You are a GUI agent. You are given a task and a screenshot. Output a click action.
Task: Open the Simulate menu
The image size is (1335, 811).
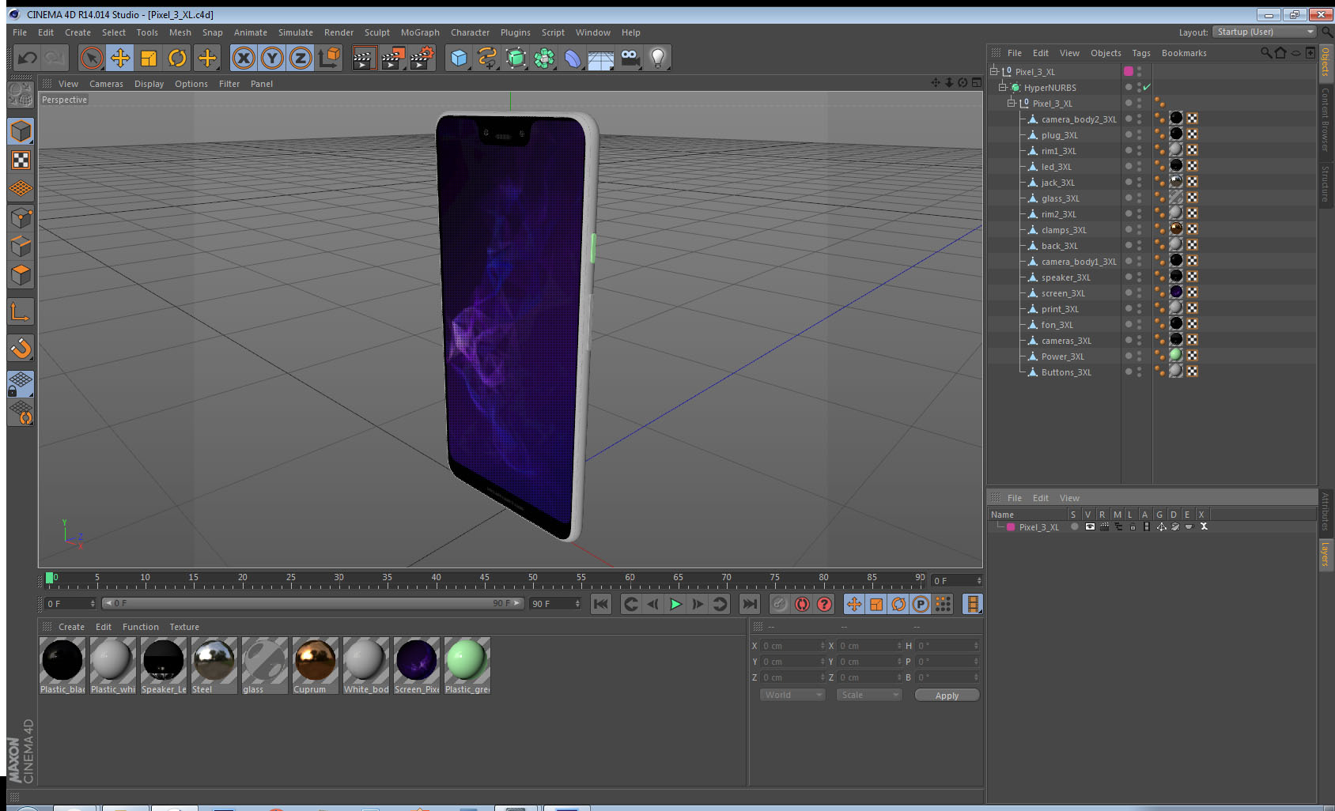point(295,32)
